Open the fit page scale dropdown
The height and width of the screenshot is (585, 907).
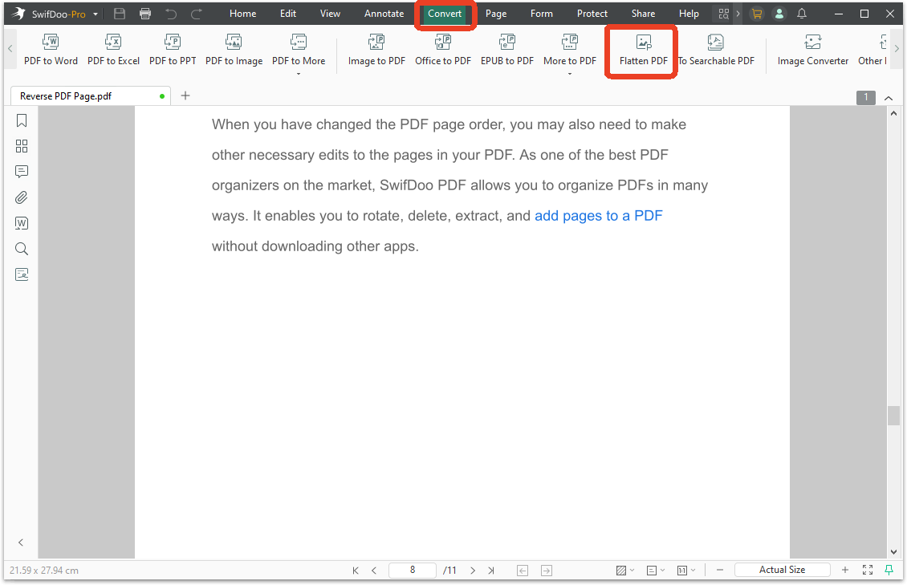pyautogui.click(x=686, y=571)
